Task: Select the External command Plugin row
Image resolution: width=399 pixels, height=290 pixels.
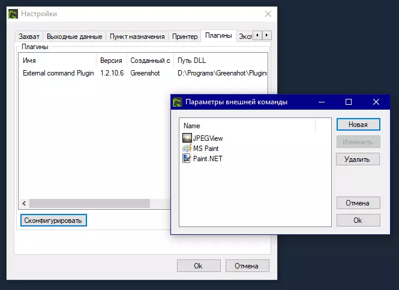Action: [57, 73]
